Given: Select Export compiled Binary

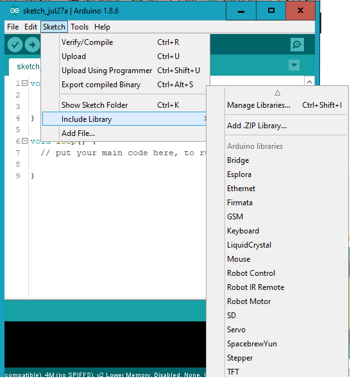Looking at the screenshot, I should (125, 85).
